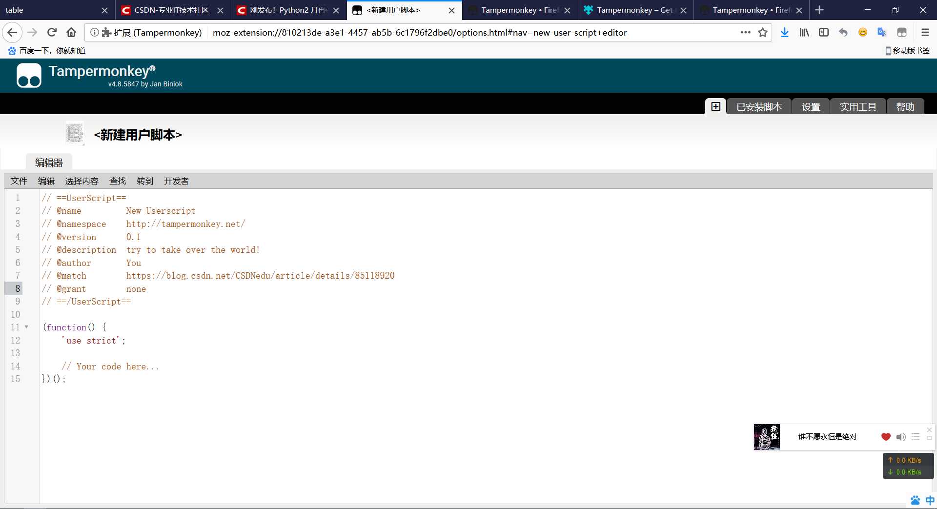This screenshot has width=937, height=509.
Task: Open the translate extension icon
Action: (882, 33)
